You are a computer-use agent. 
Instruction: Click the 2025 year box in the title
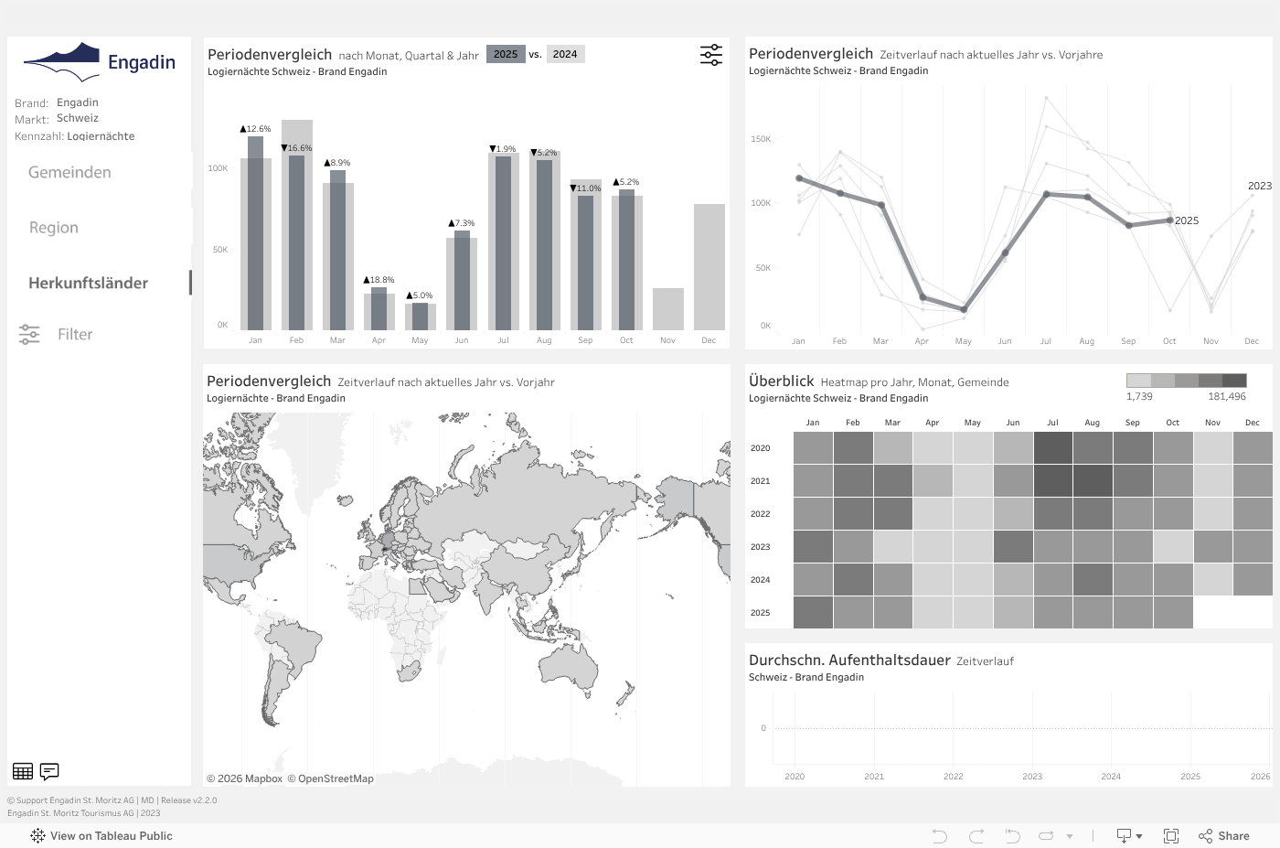506,54
